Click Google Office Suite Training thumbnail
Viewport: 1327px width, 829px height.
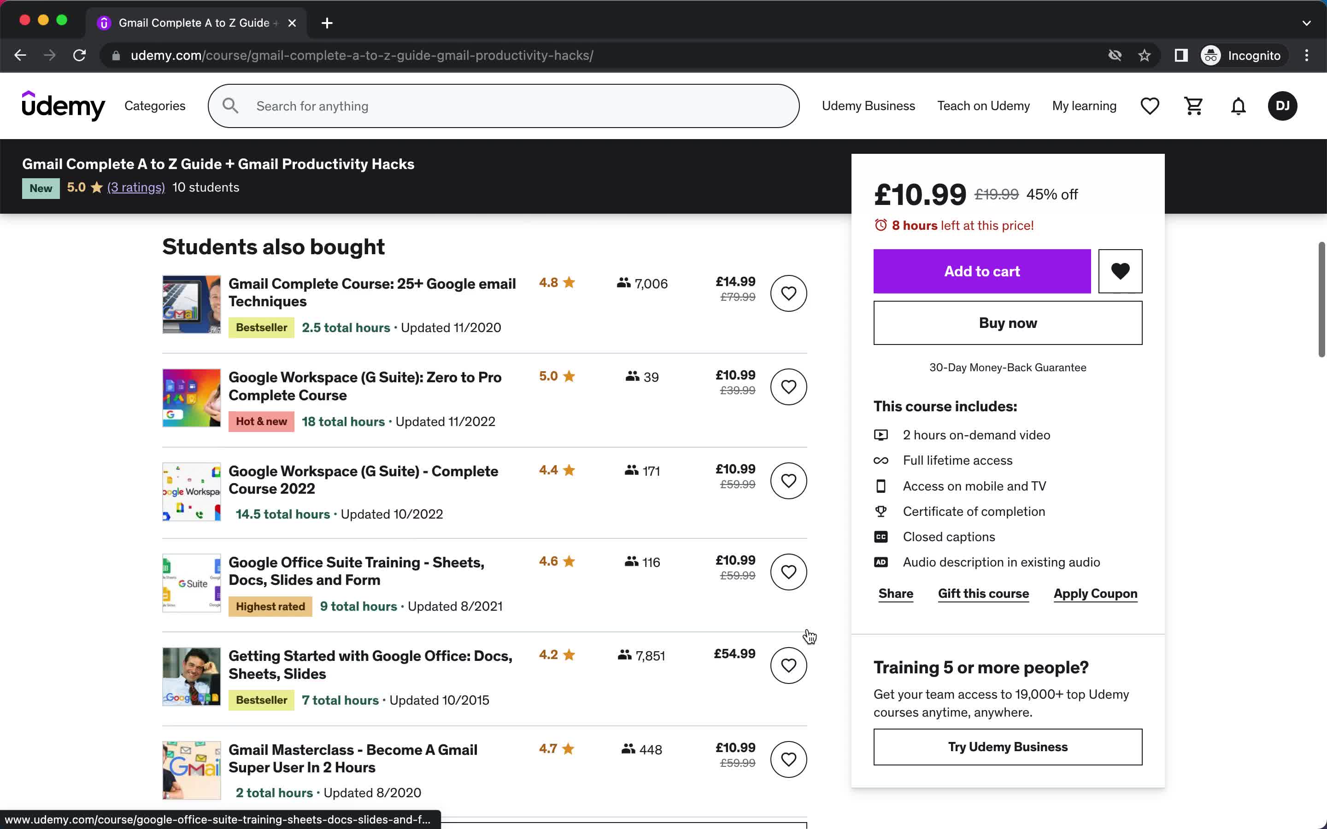[191, 583]
